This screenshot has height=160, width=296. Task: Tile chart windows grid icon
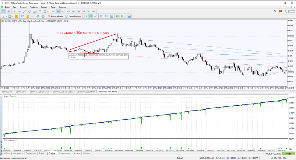click(112, 16)
